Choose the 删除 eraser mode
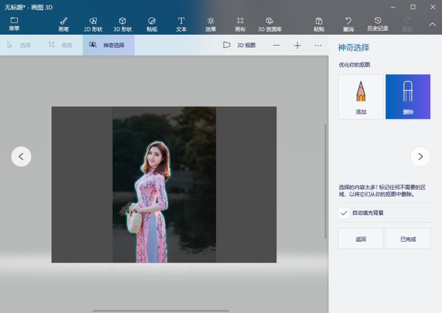Screen dimensions: 442x313 click(x=408, y=97)
